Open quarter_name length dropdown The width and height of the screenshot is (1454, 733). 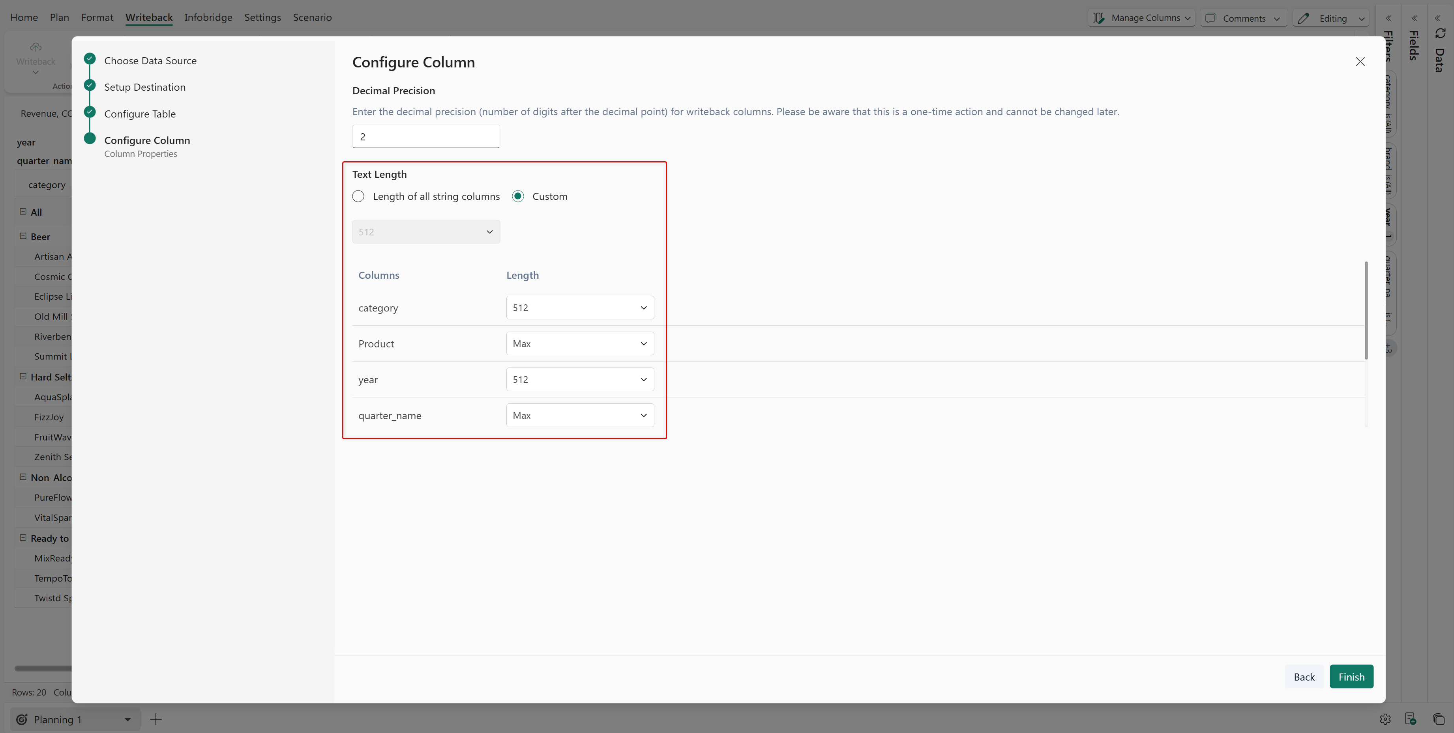580,416
